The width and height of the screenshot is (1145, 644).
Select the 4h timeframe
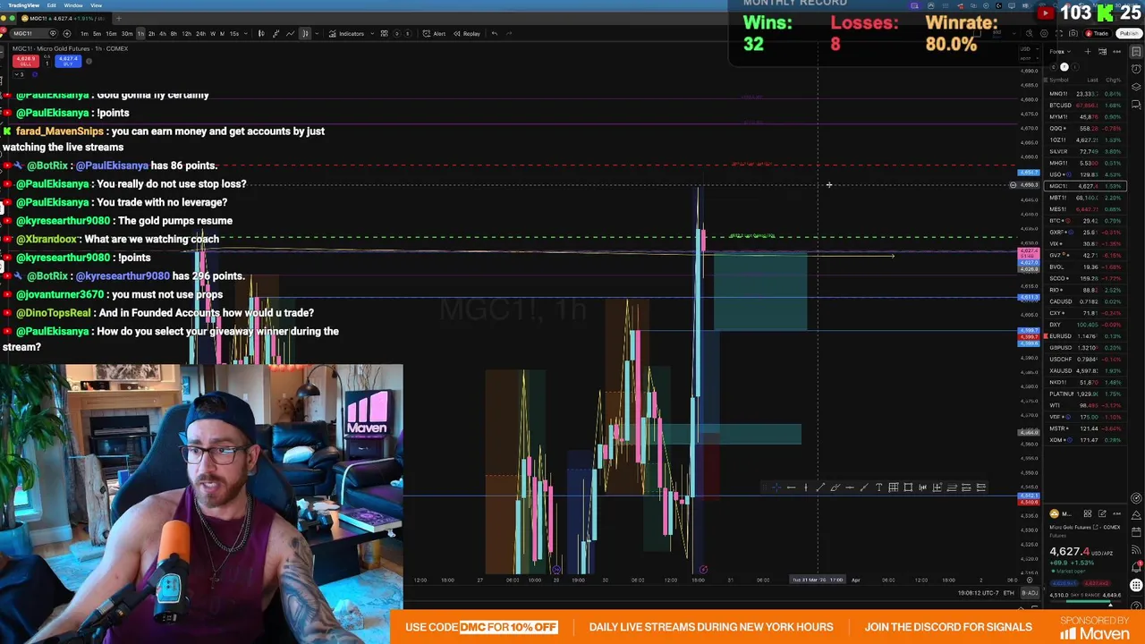click(161, 34)
